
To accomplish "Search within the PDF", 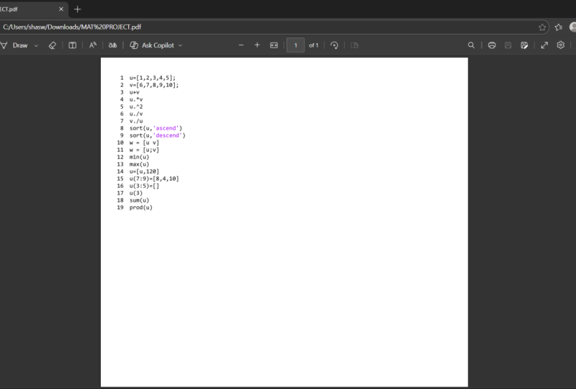I will (x=471, y=45).
